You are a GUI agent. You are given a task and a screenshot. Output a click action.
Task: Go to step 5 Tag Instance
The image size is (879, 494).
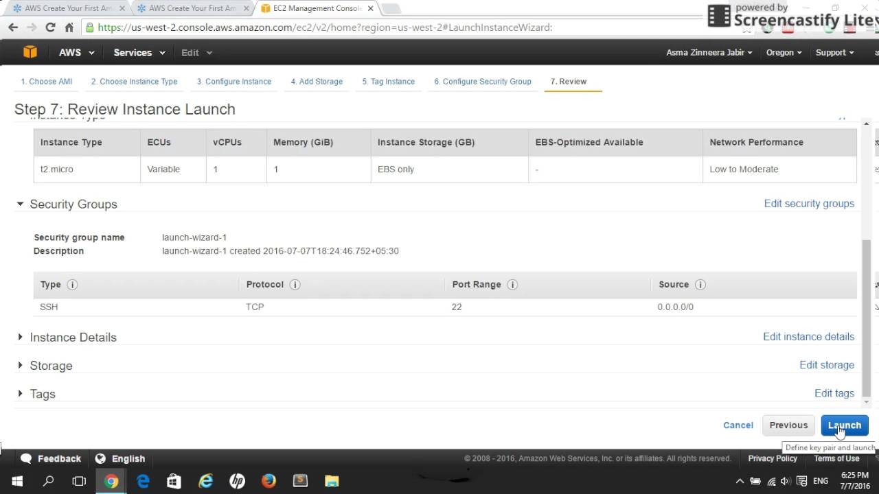pos(388,81)
